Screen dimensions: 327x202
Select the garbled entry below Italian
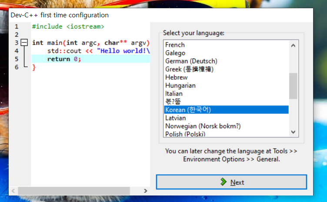226,101
